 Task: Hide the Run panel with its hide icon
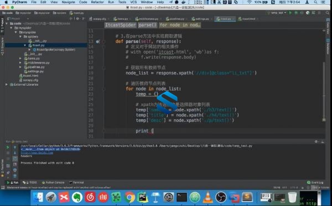click(x=323, y=141)
